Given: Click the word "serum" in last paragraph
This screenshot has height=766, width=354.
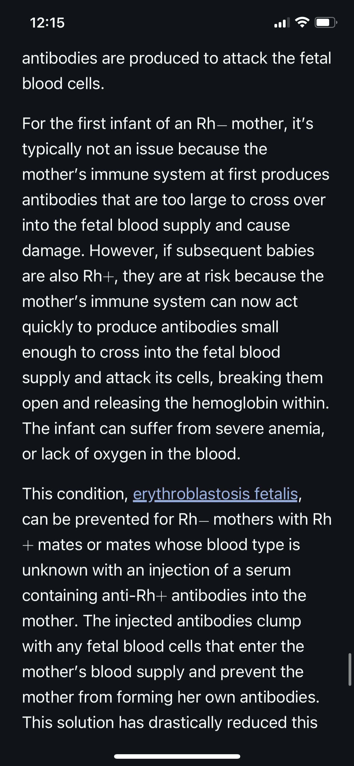Looking at the screenshot, I should click(268, 570).
